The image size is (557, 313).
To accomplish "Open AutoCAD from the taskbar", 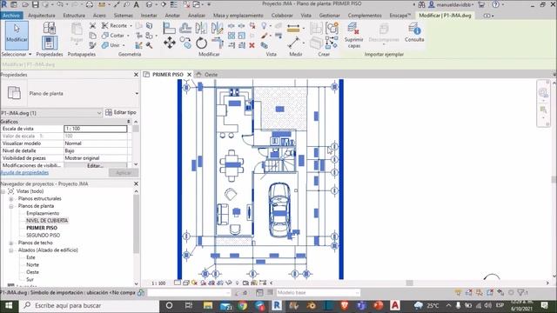I will click(x=395, y=305).
